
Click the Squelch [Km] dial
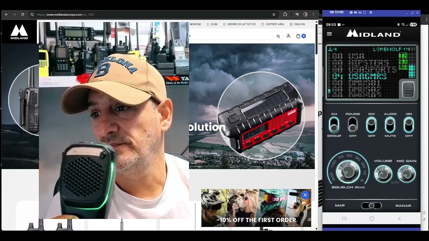(x=348, y=172)
